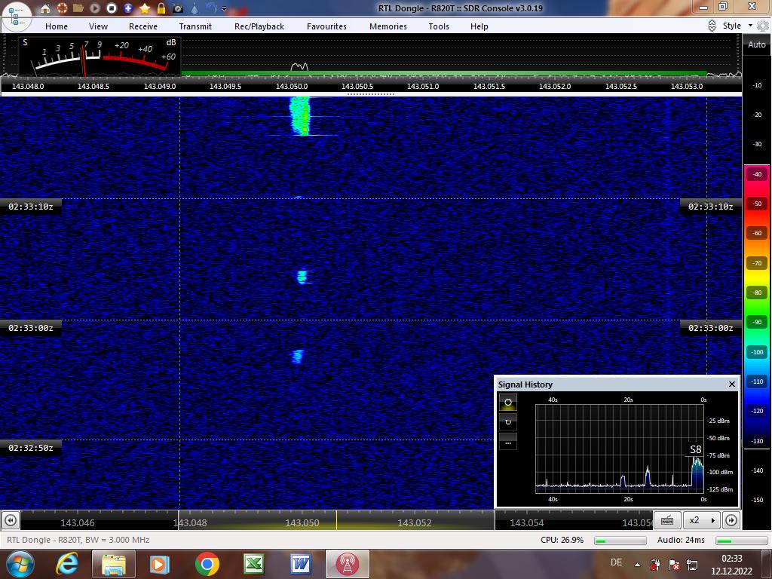Click the Auto level button
The image size is (772, 579).
[x=756, y=44]
